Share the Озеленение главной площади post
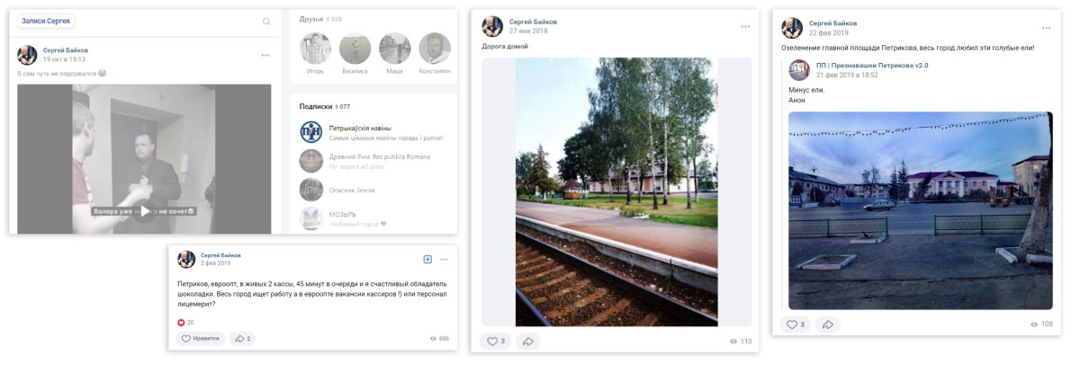 [828, 325]
